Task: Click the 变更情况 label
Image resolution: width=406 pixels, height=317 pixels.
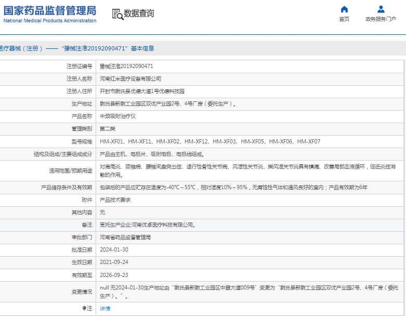Action: pyautogui.click(x=82, y=292)
